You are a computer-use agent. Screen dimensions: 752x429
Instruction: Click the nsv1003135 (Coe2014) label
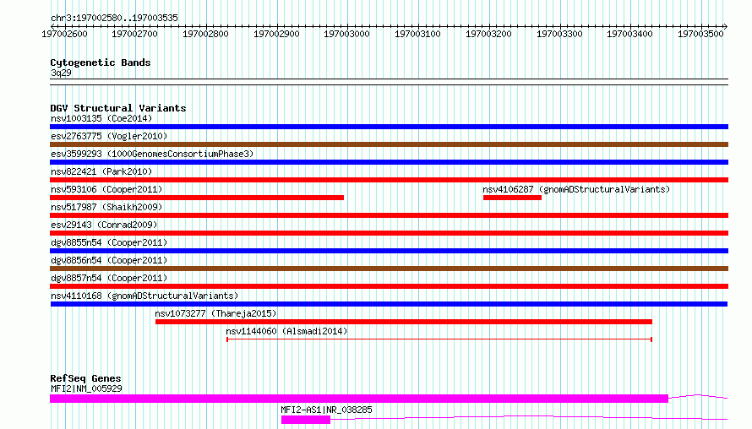(101, 118)
